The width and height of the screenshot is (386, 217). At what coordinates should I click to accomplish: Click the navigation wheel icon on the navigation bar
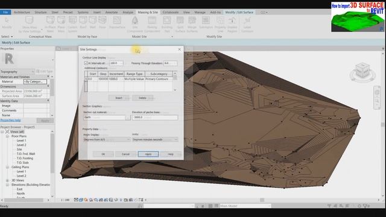click(377, 92)
